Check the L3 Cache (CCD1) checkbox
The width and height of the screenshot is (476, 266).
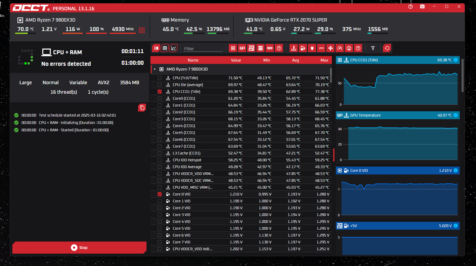click(x=160, y=153)
